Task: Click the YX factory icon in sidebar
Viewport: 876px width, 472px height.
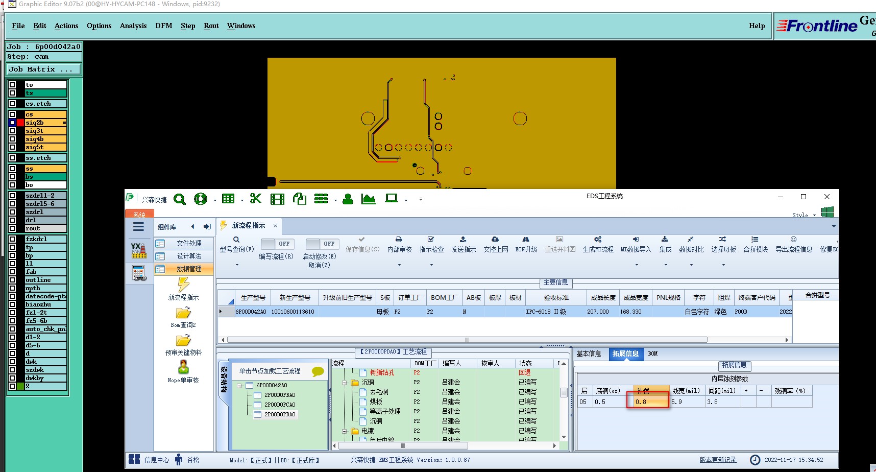Action: (x=139, y=250)
